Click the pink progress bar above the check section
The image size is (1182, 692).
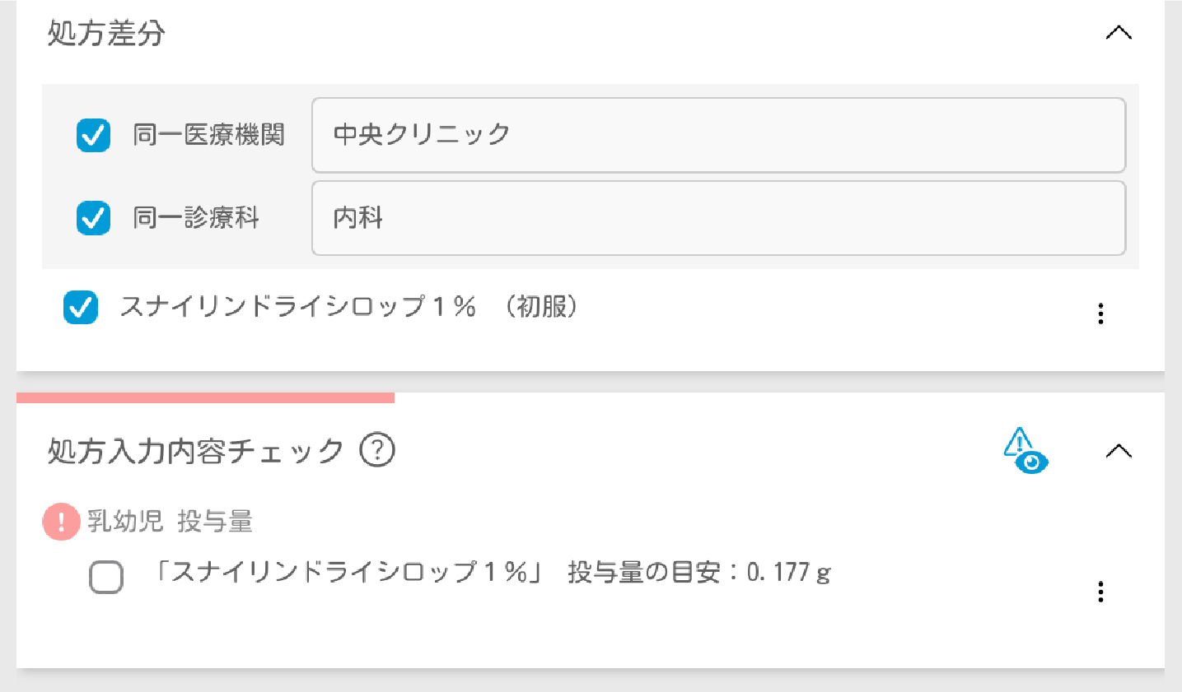205,397
